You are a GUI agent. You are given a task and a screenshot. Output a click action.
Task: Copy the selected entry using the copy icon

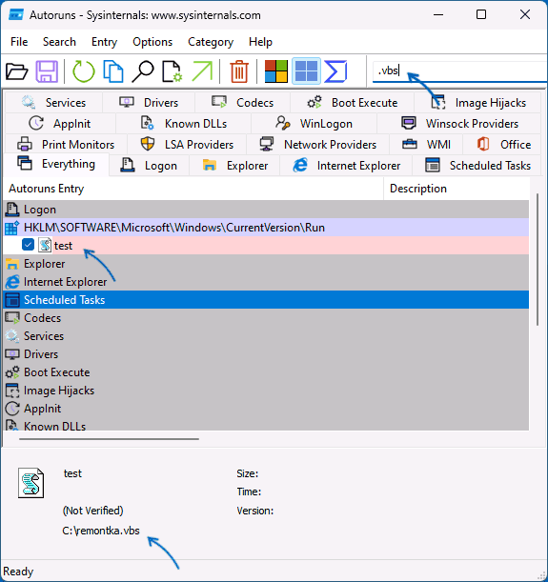coord(113,70)
